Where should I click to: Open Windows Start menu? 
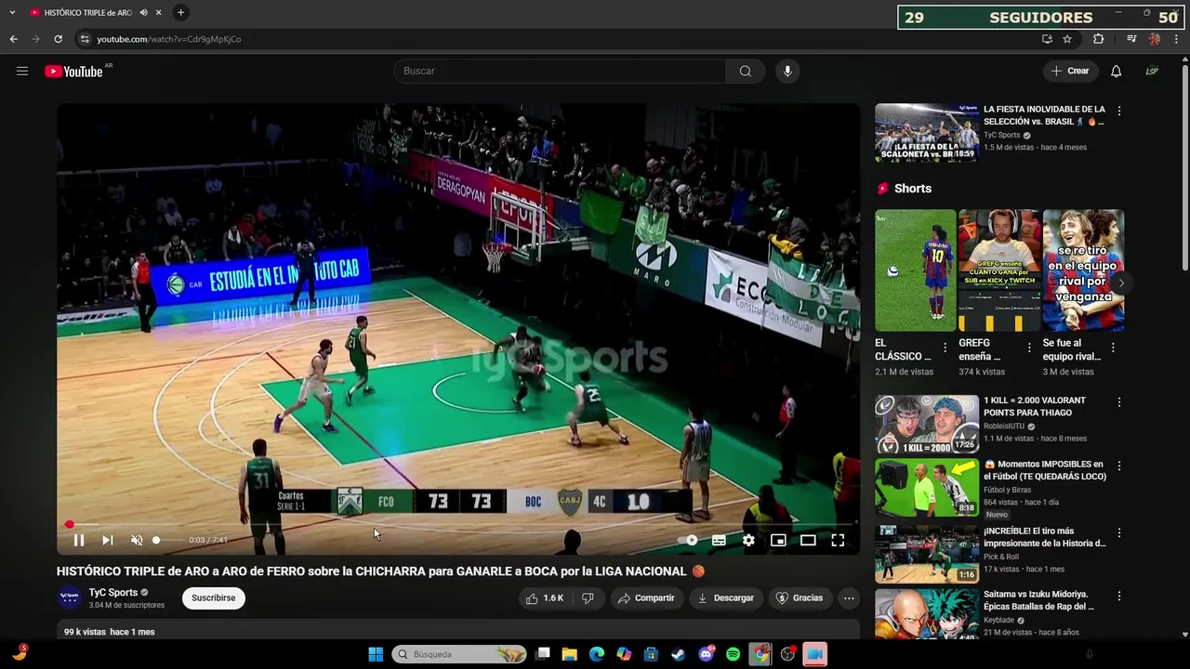[x=376, y=654]
